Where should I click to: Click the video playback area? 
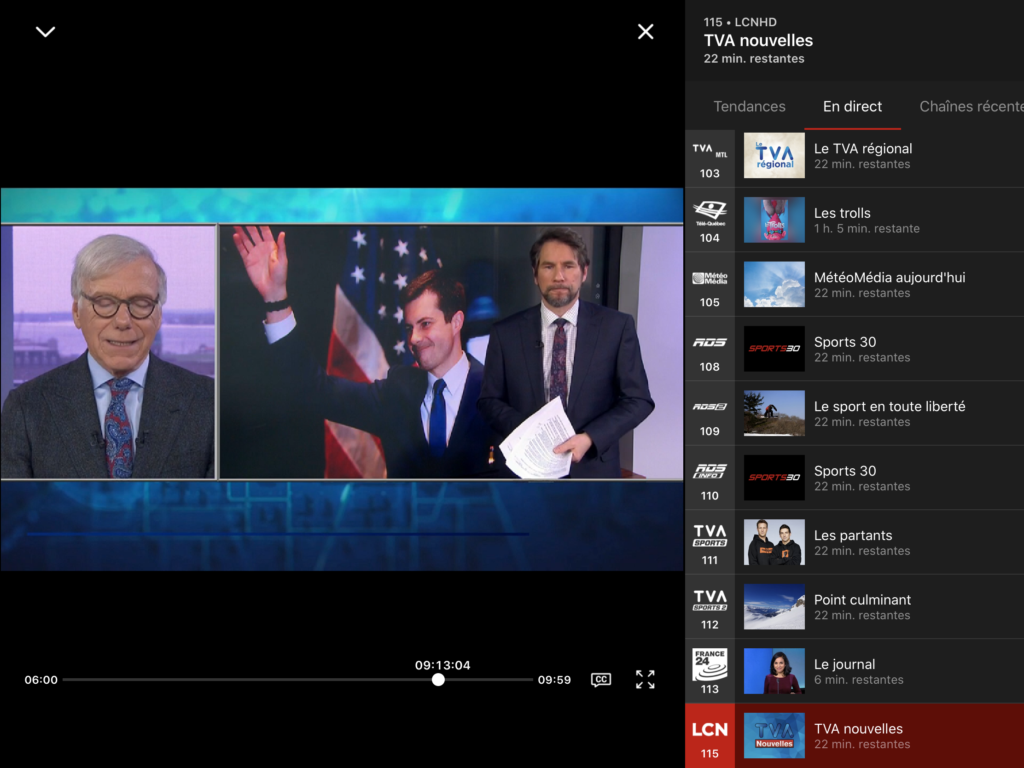[342, 379]
